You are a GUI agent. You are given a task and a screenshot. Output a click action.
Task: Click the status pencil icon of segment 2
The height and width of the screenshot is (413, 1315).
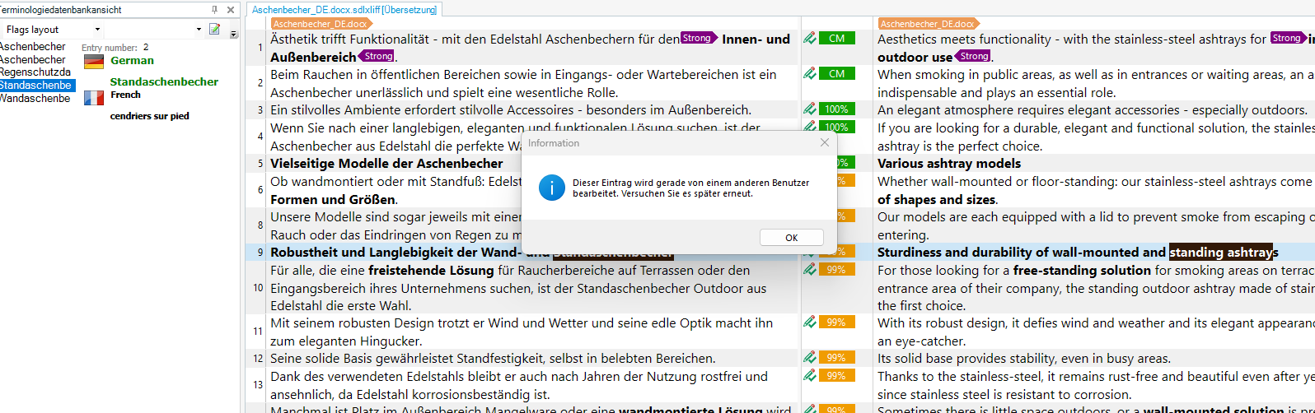click(x=810, y=73)
